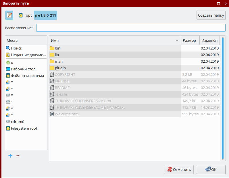Select the jre1.8.0_211 path segment

[x=45, y=15]
